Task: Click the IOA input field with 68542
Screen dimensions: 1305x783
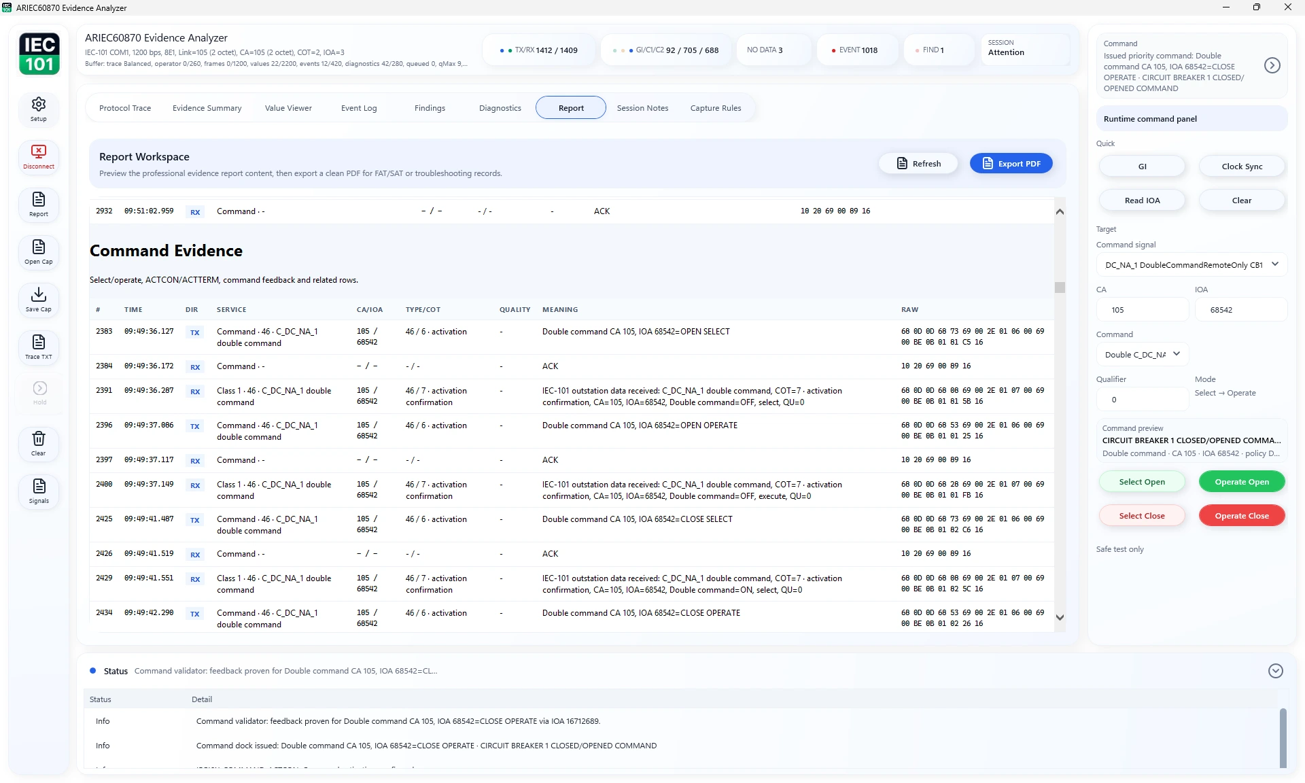Action: pyautogui.click(x=1241, y=310)
